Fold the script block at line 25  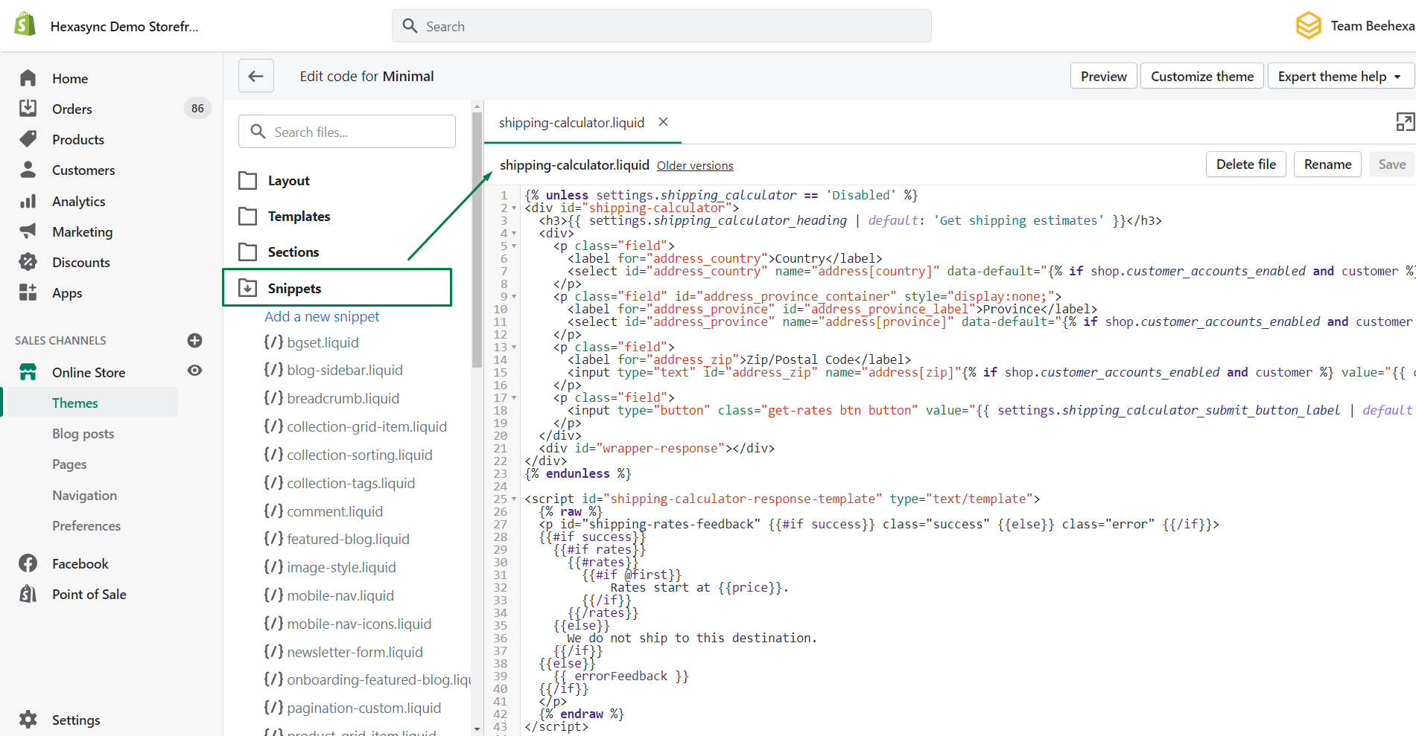514,499
